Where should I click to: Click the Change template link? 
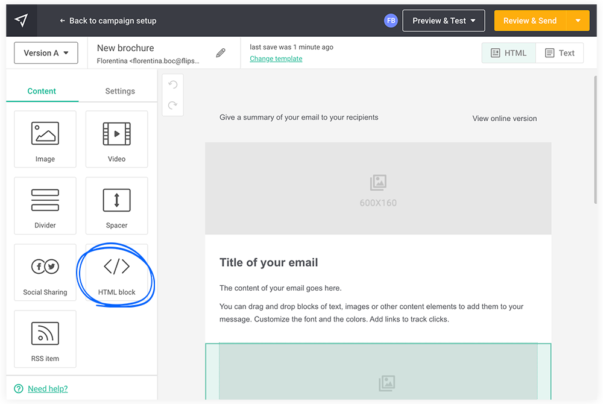coord(276,59)
